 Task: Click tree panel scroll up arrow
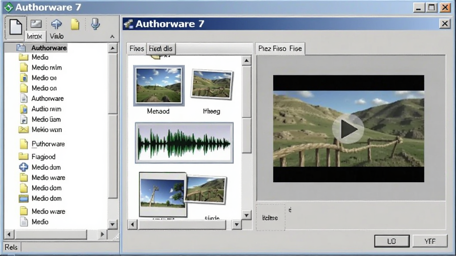point(113,48)
